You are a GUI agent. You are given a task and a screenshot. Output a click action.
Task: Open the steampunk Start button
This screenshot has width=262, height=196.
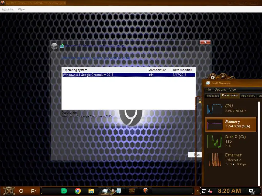click(x=9, y=191)
